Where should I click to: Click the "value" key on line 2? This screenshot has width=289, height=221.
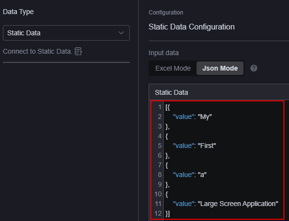pyautogui.click(x=183, y=117)
